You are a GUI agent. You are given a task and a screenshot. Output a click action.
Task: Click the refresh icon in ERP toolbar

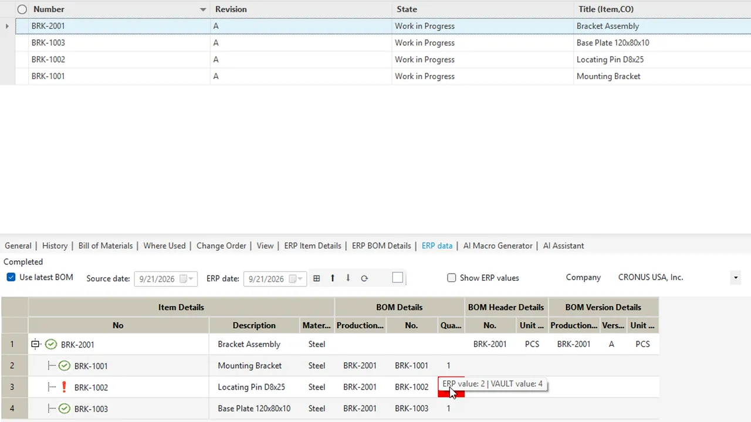click(364, 278)
